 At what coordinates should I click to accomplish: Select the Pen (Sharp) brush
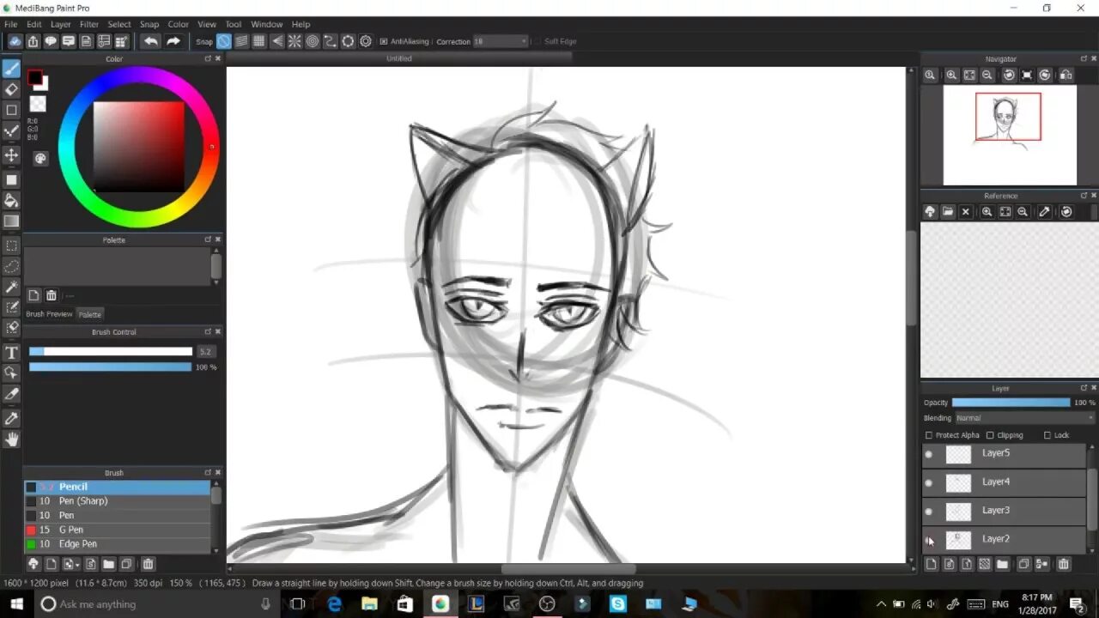coord(117,501)
